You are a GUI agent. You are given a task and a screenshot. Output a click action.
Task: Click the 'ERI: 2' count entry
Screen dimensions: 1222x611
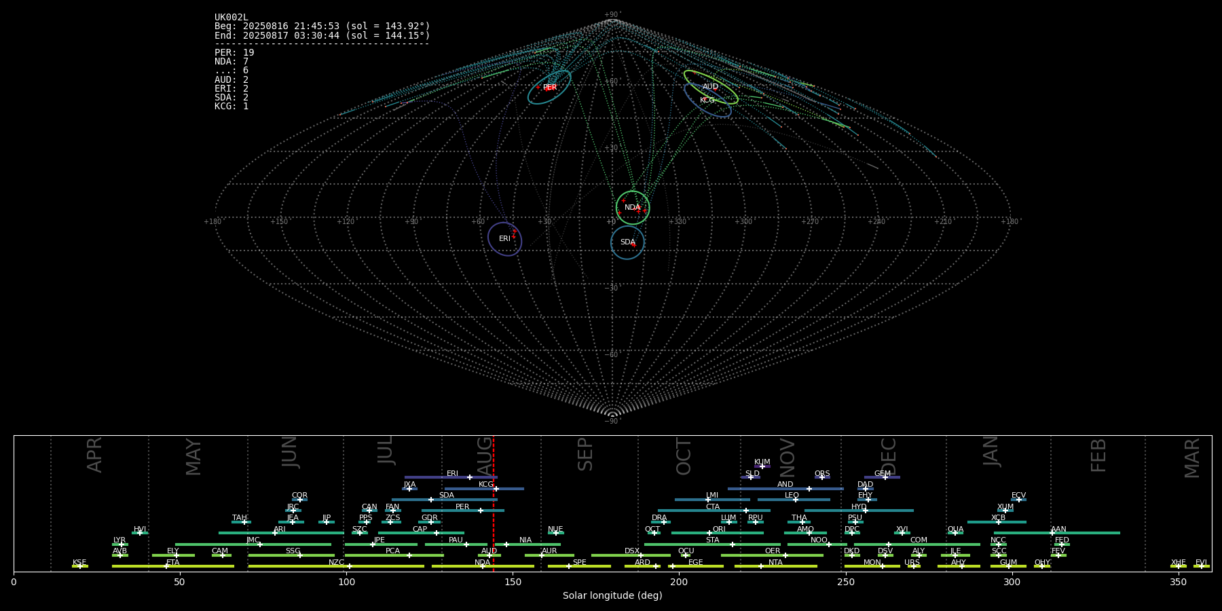point(232,89)
